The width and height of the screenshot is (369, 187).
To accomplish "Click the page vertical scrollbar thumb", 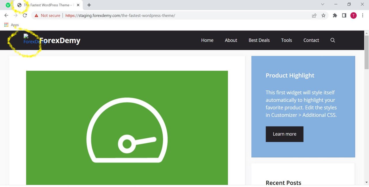I will pos(366,52).
